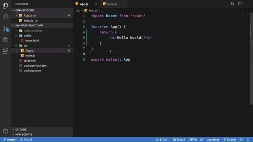Click the return keyword on line 4
The image size is (253, 142).
(106, 32)
